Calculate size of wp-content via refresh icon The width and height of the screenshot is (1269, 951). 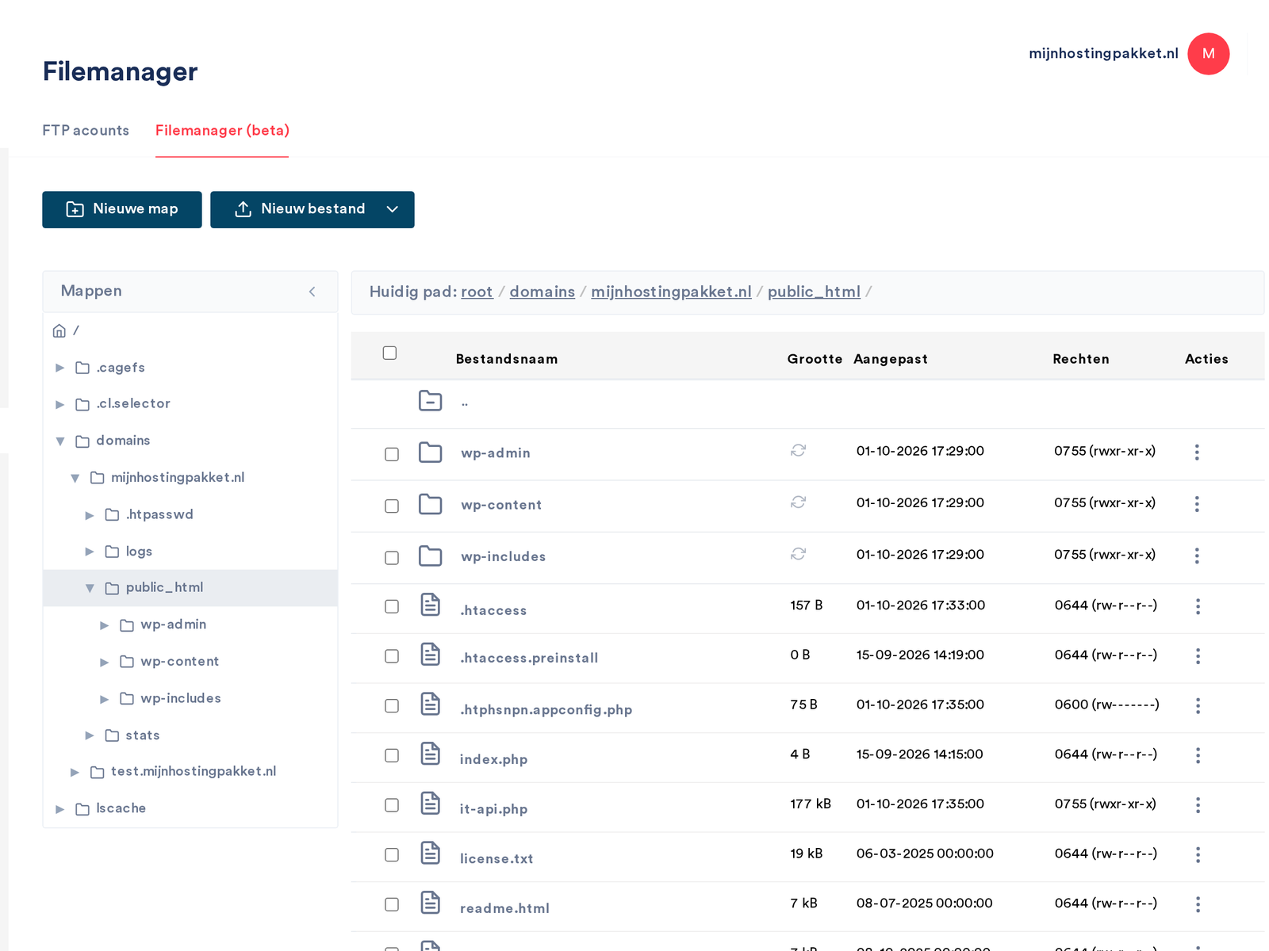tap(798, 502)
